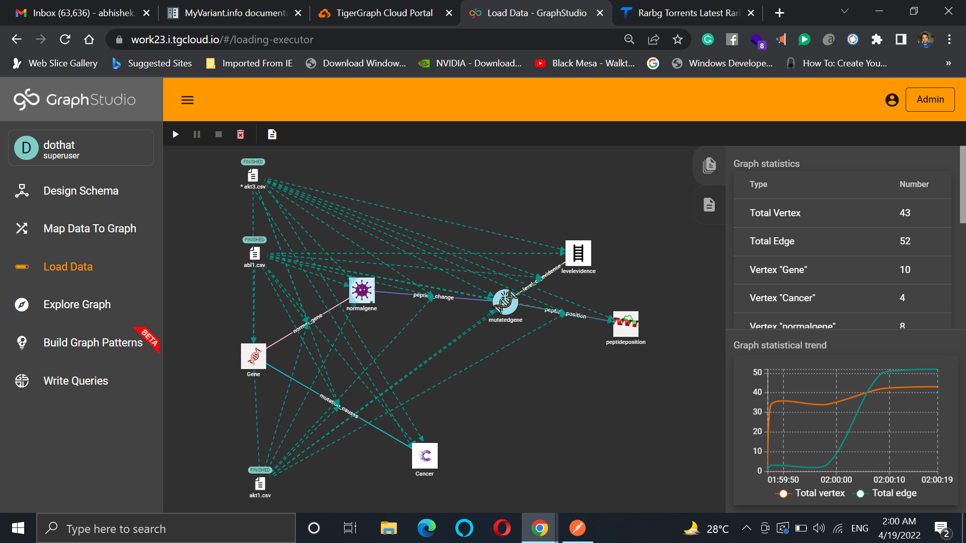Open the Design Schema page
Image resolution: width=966 pixels, height=543 pixels.
[80, 191]
